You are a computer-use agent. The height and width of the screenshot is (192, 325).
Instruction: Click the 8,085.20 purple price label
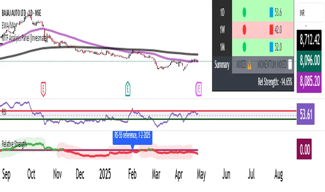pos(309,82)
